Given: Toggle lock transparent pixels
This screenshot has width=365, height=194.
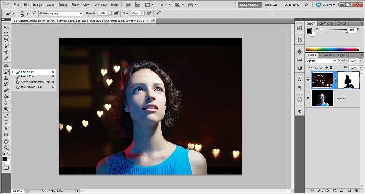Looking at the screenshot, I should click(317, 67).
